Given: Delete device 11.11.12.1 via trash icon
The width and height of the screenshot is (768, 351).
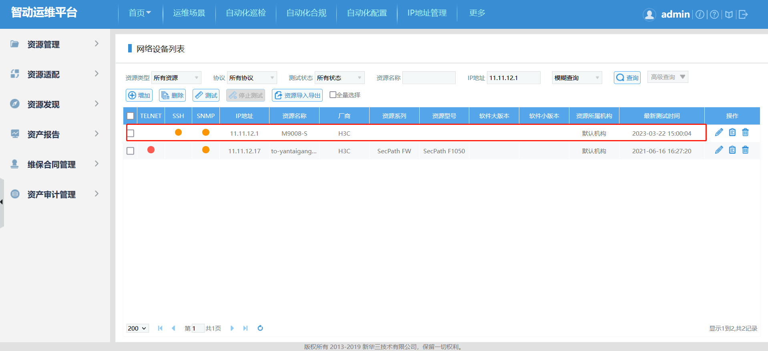Looking at the screenshot, I should (x=745, y=132).
